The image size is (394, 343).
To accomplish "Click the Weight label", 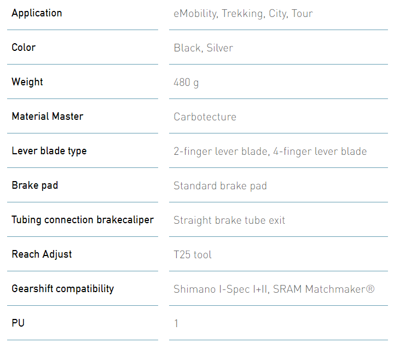I will tap(27, 82).
